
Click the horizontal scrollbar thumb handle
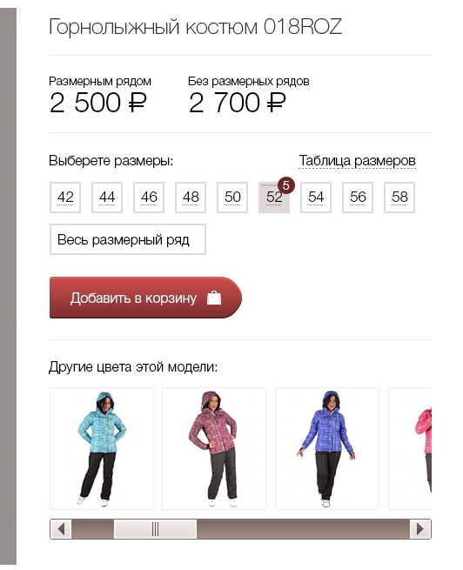pyautogui.click(x=155, y=529)
